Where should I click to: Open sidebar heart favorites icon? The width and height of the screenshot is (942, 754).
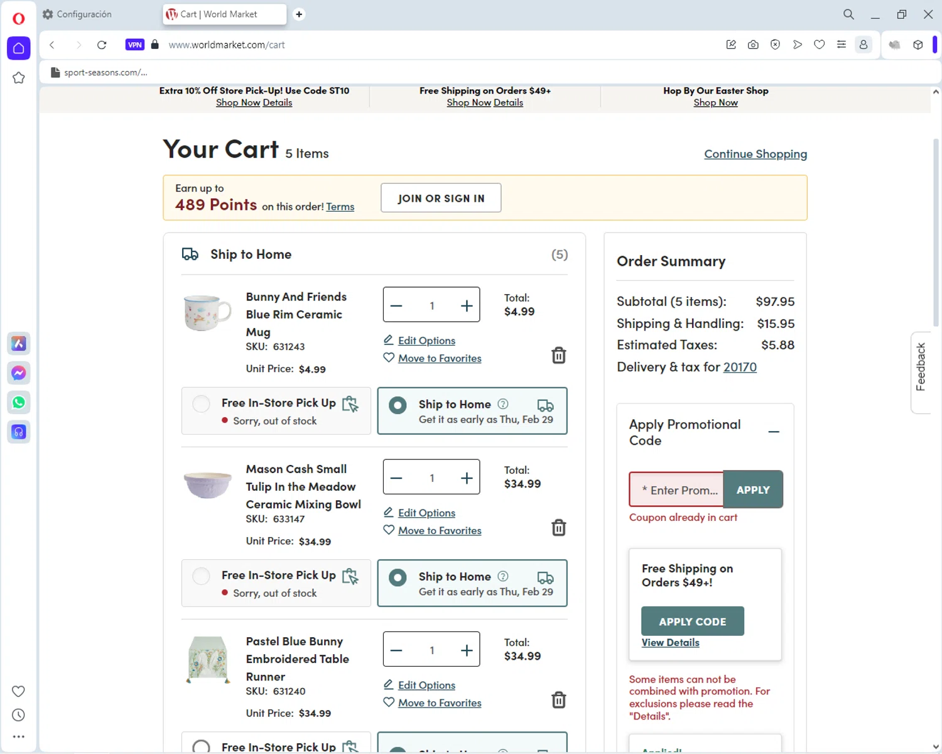pos(19,691)
